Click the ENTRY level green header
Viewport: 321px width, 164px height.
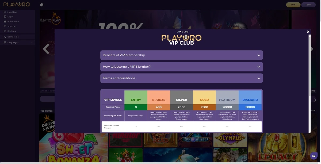click(136, 97)
